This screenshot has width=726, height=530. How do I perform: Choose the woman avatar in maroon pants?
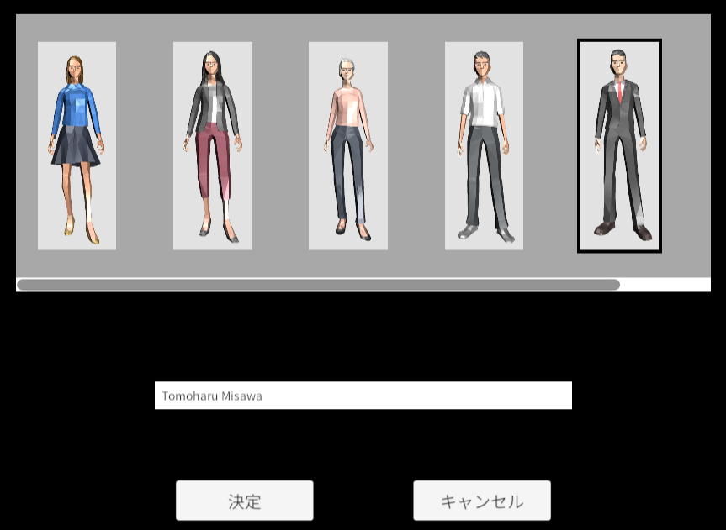click(213, 145)
